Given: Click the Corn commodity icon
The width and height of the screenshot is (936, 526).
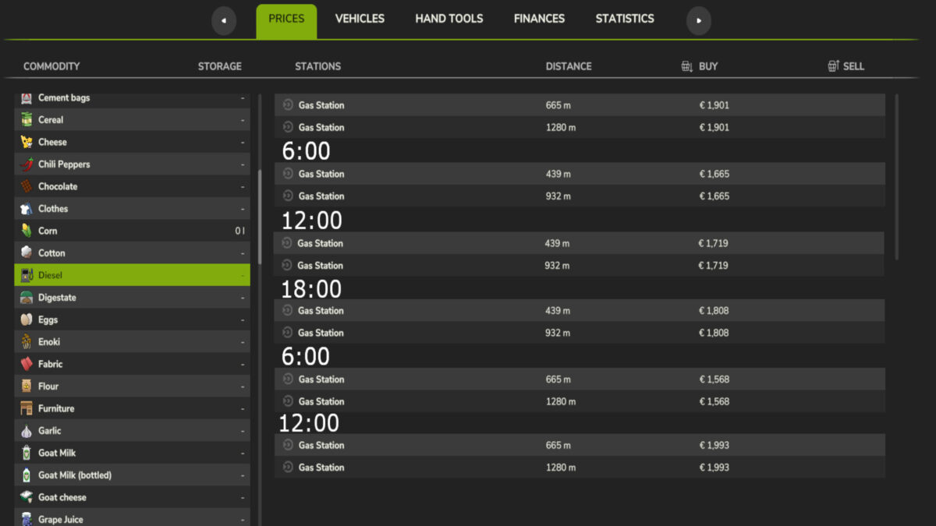Looking at the screenshot, I should tap(26, 231).
